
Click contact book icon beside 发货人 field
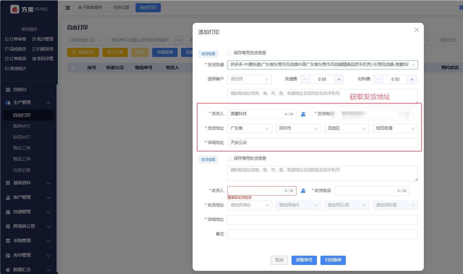303,114
